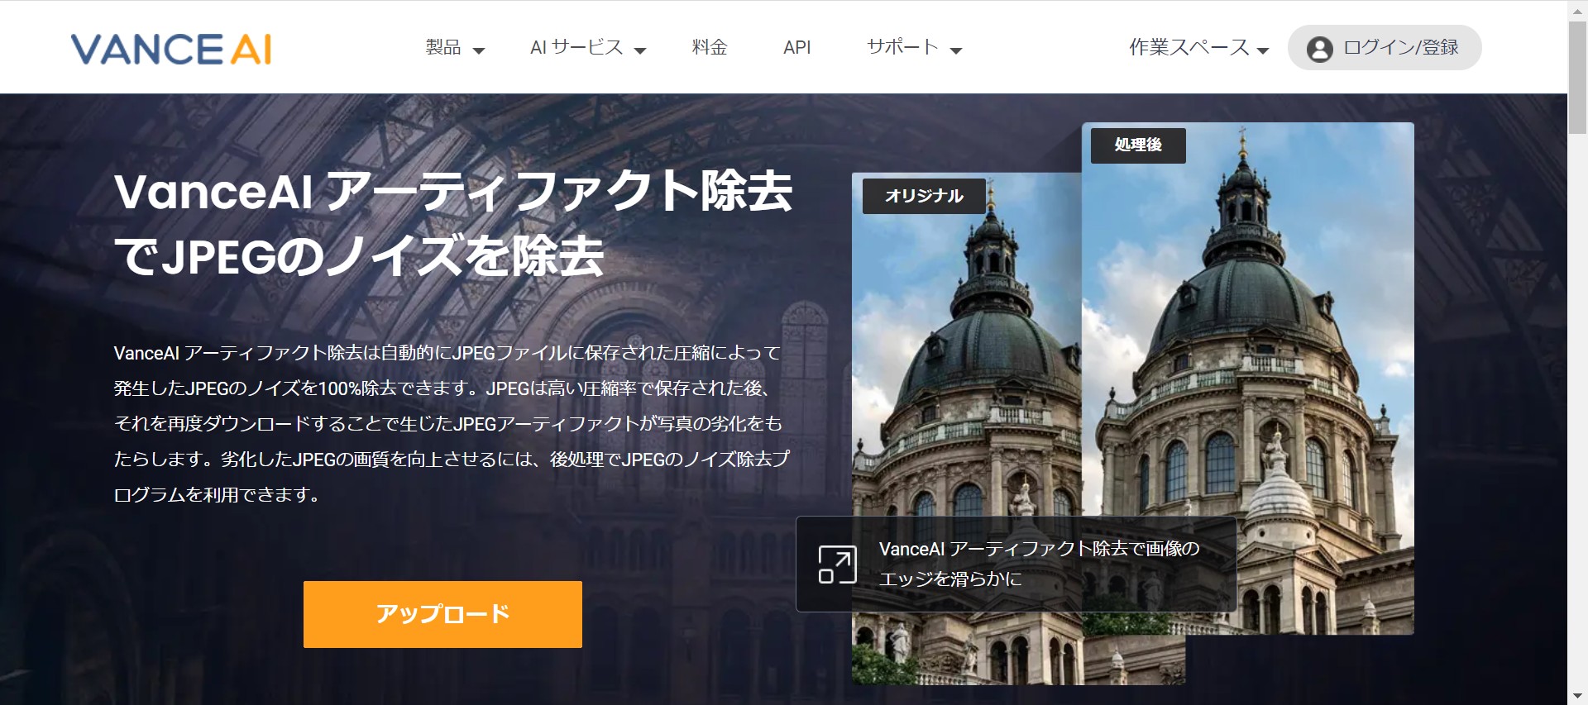The width and height of the screenshot is (1588, 705).
Task: Click the user avatar icon
Action: coord(1319,49)
